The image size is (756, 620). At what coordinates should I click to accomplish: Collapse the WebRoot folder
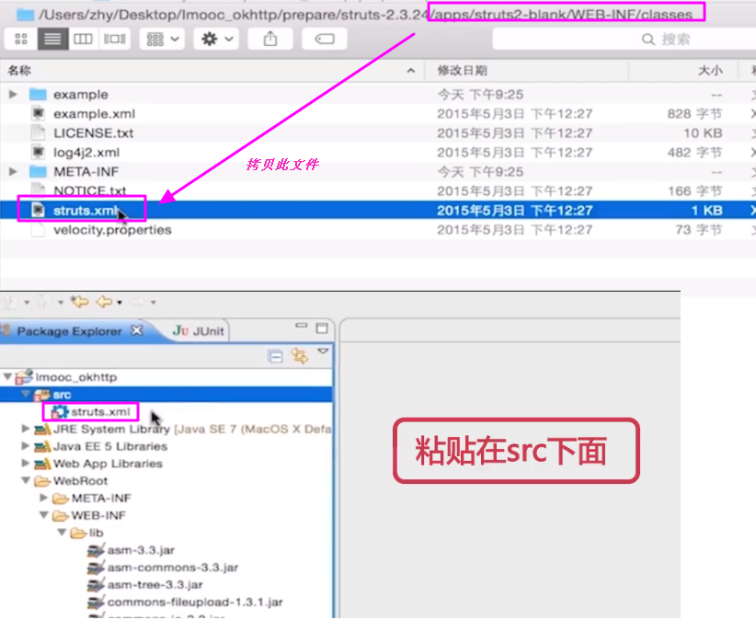point(26,480)
